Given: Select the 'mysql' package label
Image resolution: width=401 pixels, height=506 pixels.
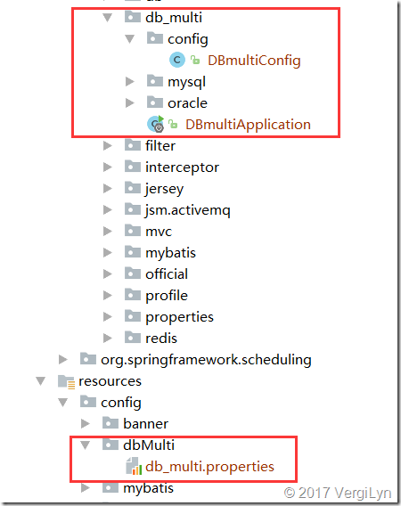Looking at the screenshot, I should coord(186,82).
